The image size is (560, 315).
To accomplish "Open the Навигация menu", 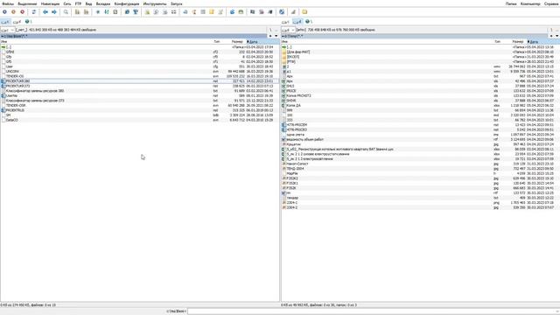I will 50,3.
